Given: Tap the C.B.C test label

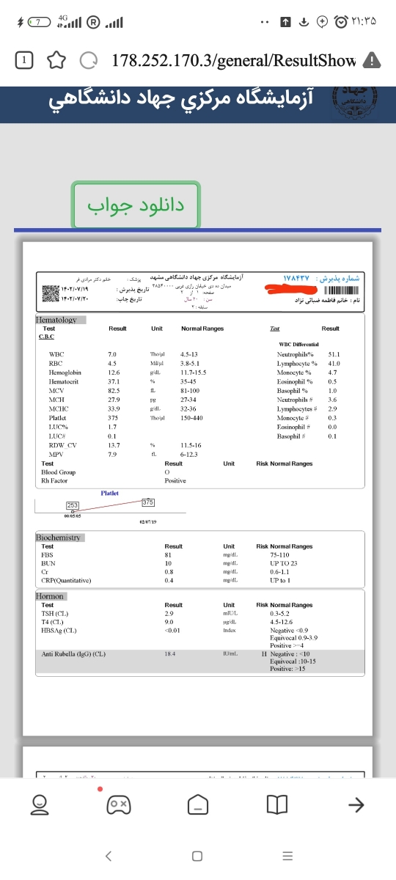Looking at the screenshot, I should 46,337.
